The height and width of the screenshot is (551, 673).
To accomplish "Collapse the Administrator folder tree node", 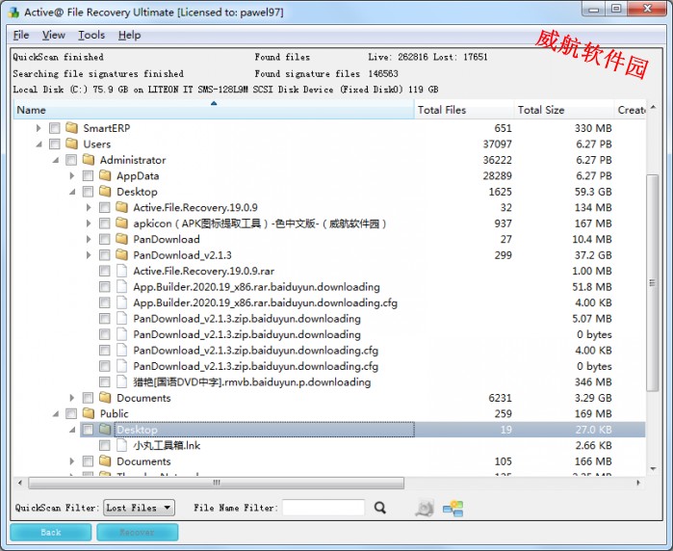I will pos(55,160).
